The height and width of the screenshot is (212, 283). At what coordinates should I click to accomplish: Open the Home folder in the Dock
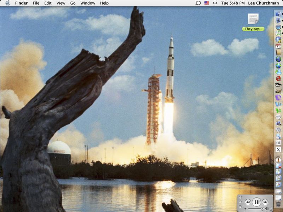point(278,159)
